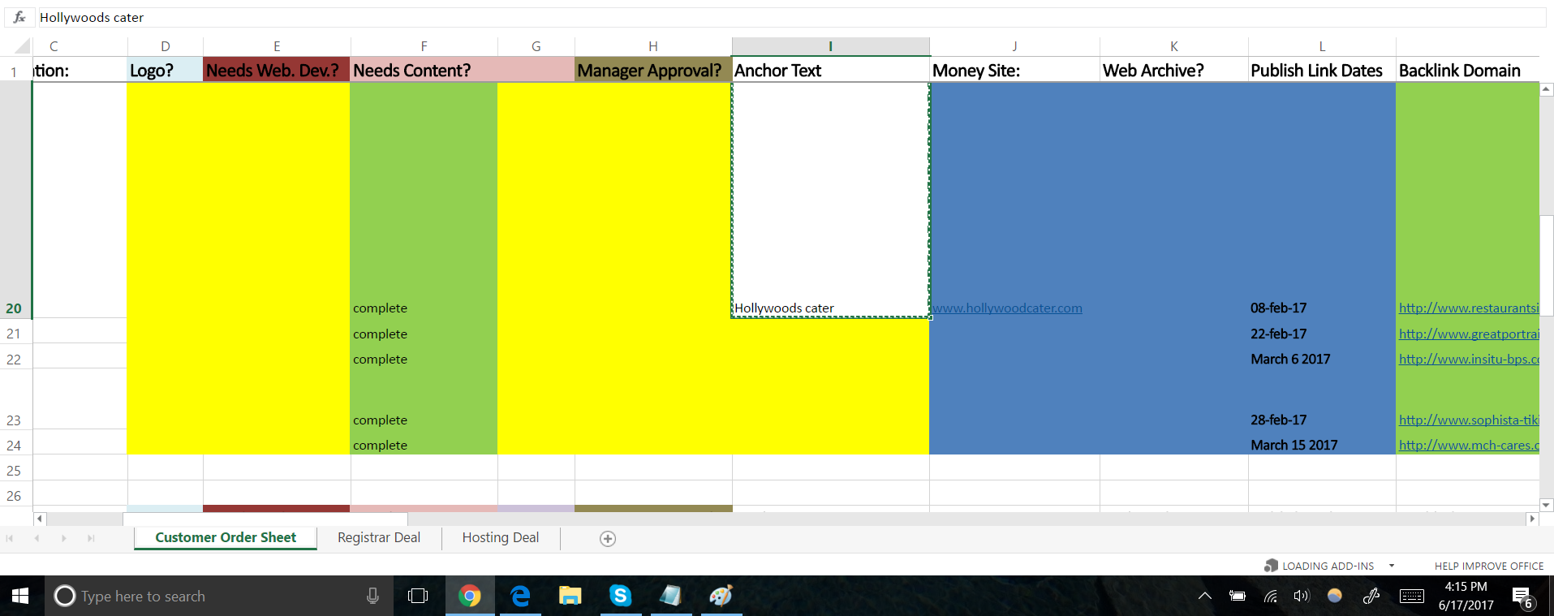Add a new sheet with plus icon

(607, 539)
